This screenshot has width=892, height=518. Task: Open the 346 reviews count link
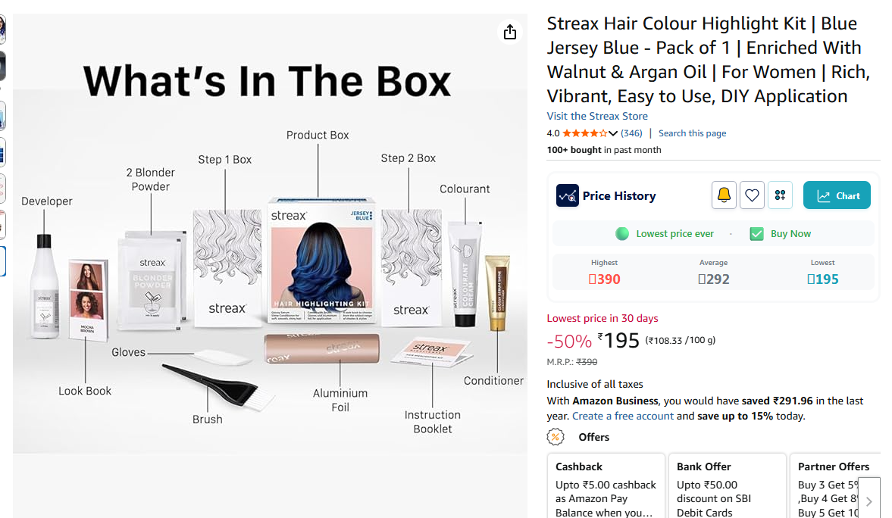coord(631,133)
